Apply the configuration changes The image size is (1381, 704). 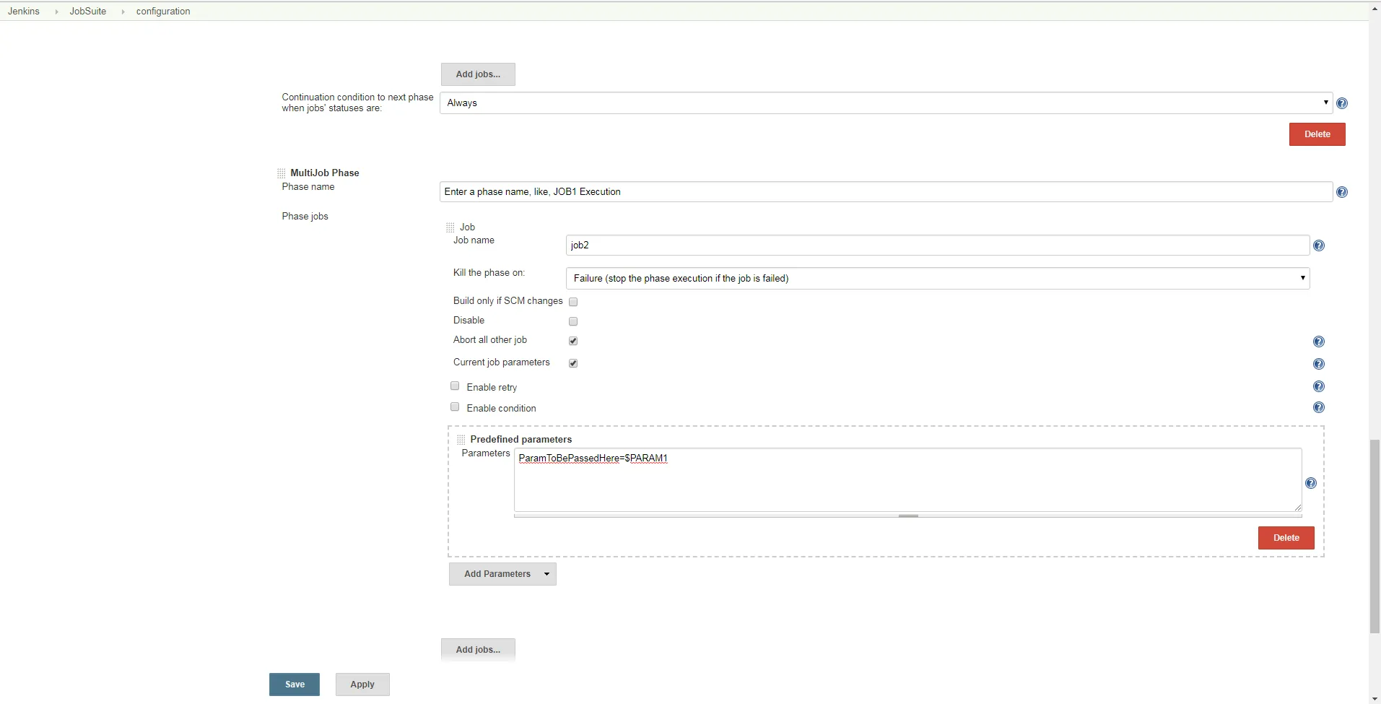pyautogui.click(x=362, y=685)
